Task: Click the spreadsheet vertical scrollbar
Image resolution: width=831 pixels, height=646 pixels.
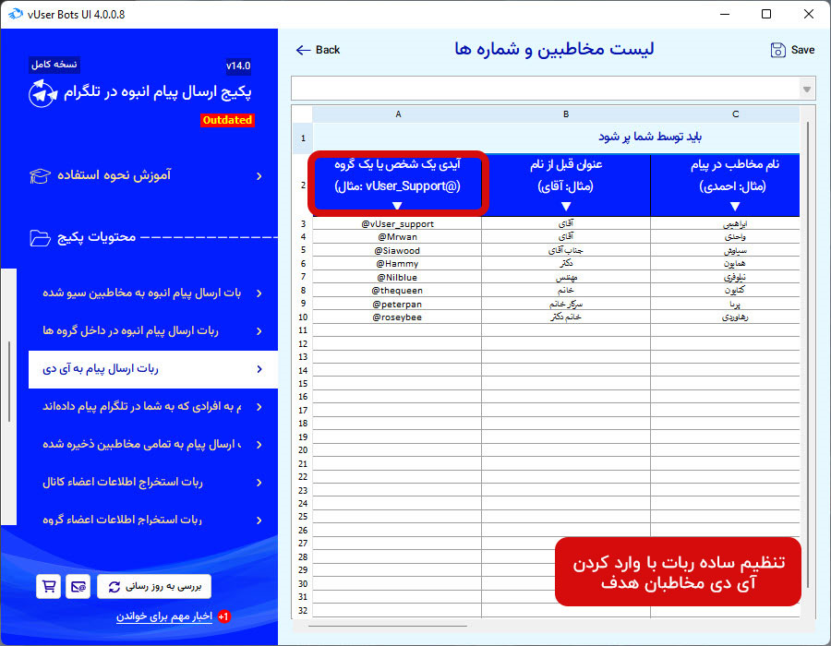Action: [x=808, y=354]
